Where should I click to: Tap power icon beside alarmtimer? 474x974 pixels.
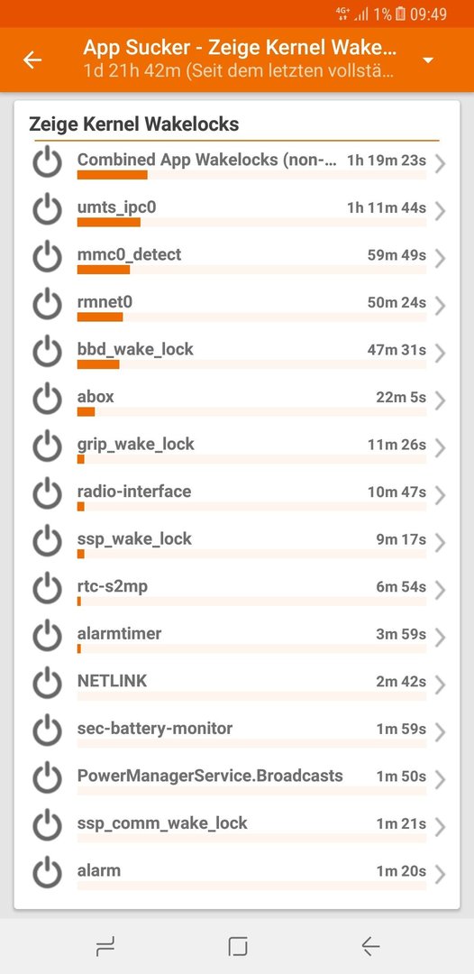click(47, 636)
